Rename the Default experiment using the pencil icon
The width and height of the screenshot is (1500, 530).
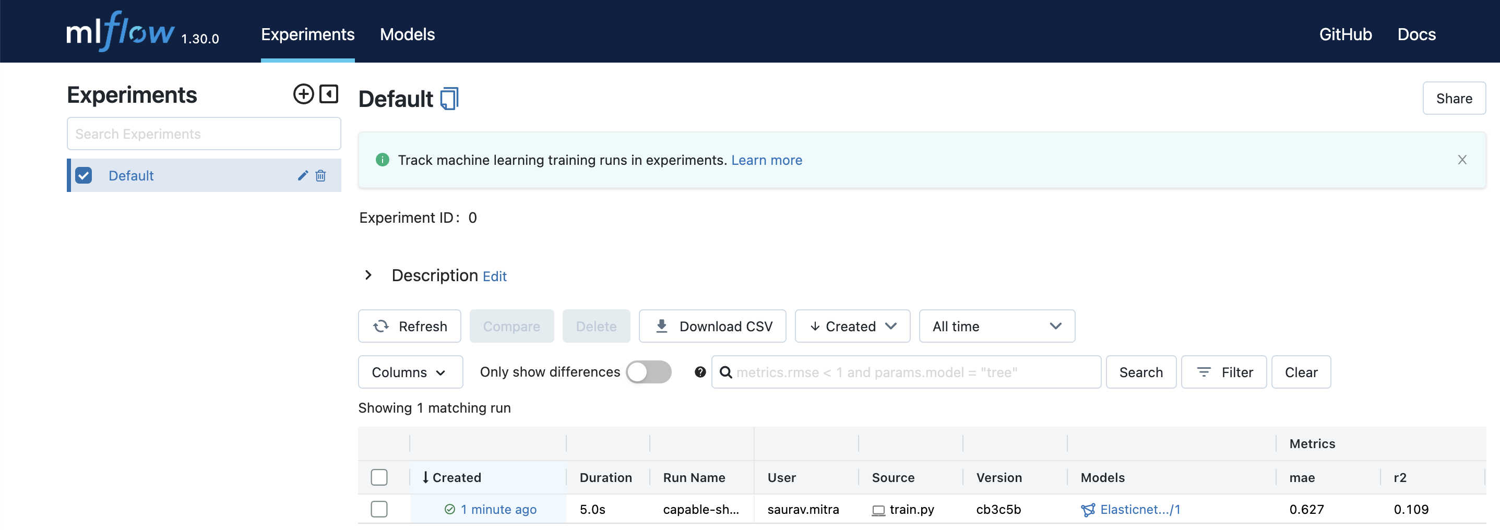point(302,175)
